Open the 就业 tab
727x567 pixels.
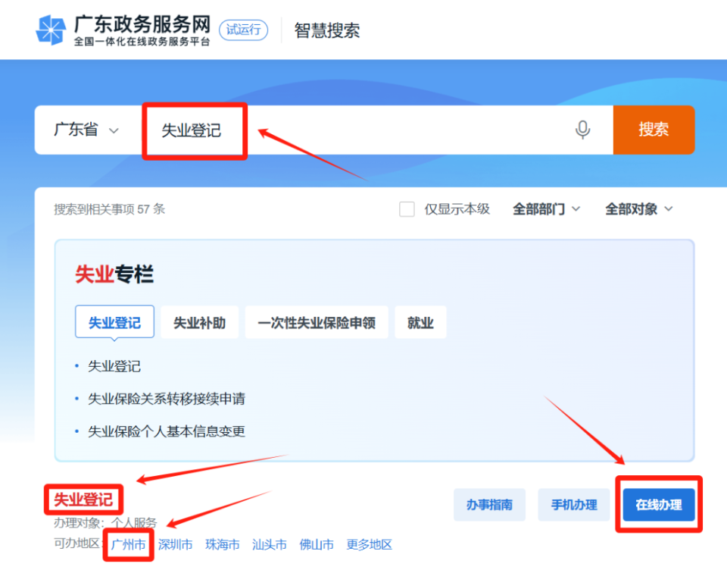tap(420, 321)
